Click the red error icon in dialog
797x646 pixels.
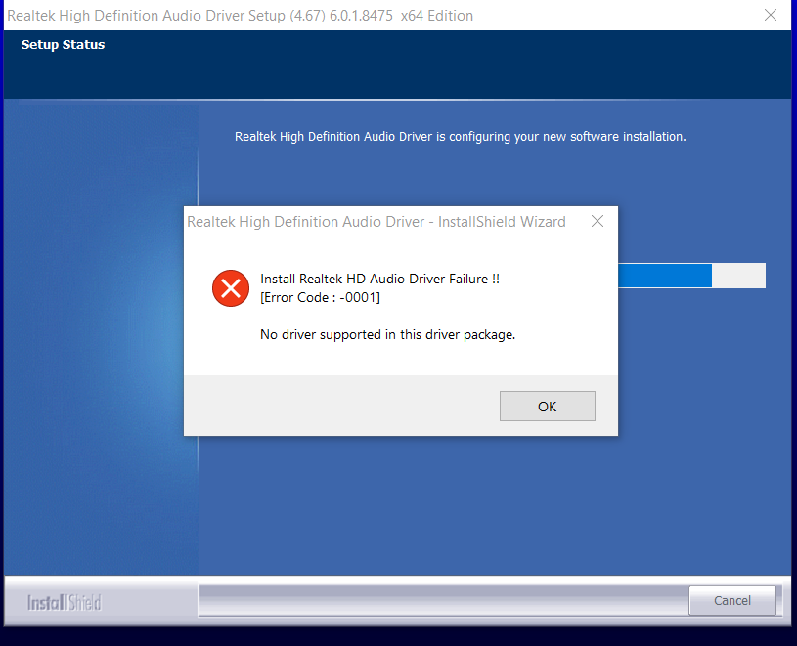[x=231, y=288]
